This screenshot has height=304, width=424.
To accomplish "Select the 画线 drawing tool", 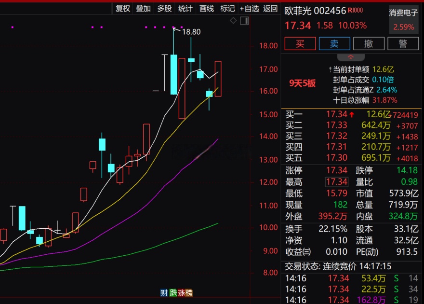I will [x=206, y=8].
